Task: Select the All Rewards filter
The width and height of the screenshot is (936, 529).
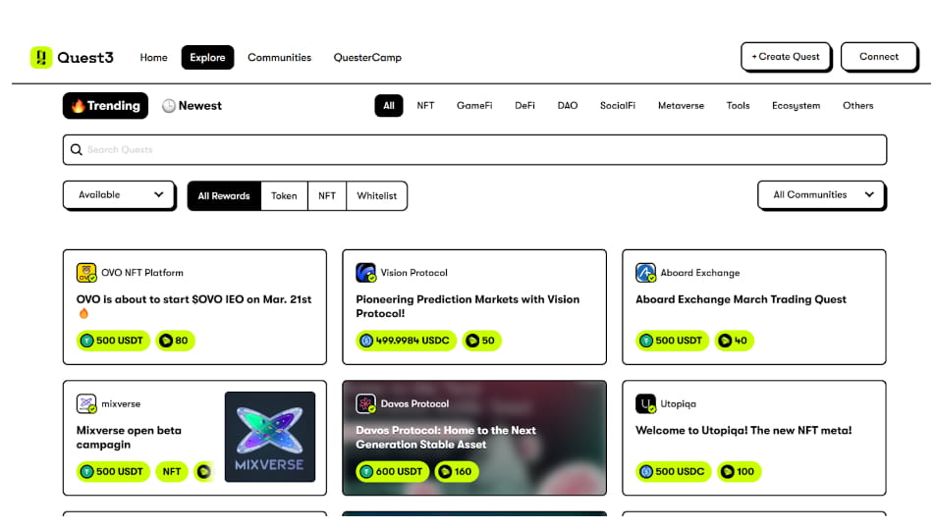Action: [x=224, y=195]
